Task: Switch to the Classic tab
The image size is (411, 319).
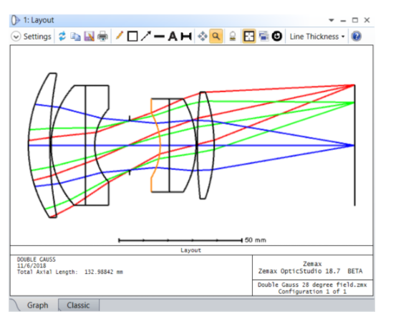Action: pyautogui.click(x=78, y=305)
